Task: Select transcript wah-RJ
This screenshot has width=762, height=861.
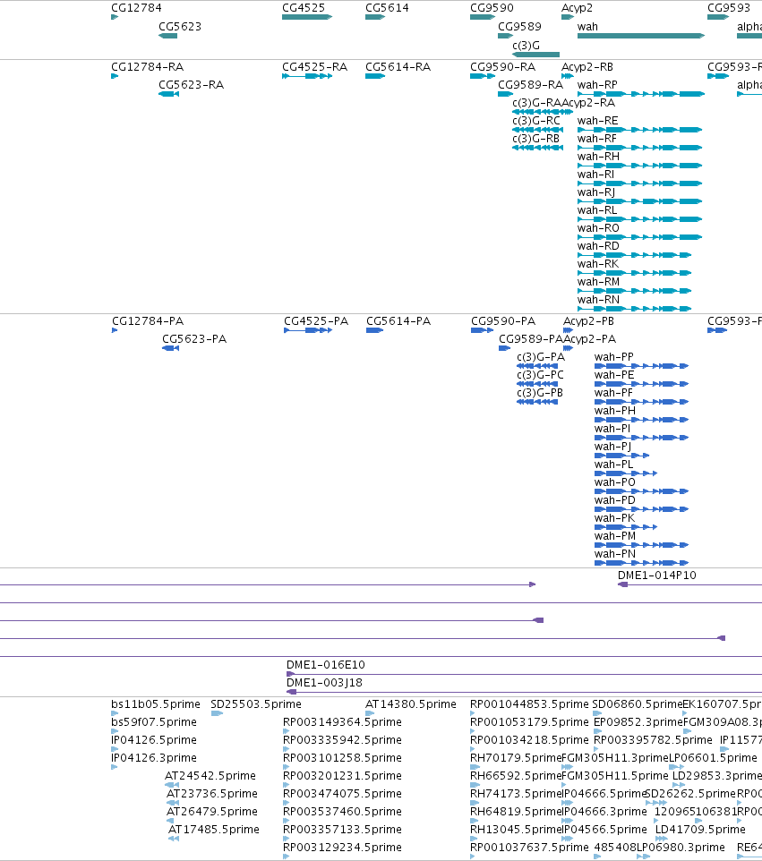Action: coord(596,192)
